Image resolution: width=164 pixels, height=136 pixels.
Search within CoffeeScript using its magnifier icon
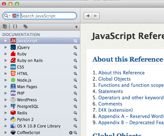pyautogui.click(x=75, y=133)
